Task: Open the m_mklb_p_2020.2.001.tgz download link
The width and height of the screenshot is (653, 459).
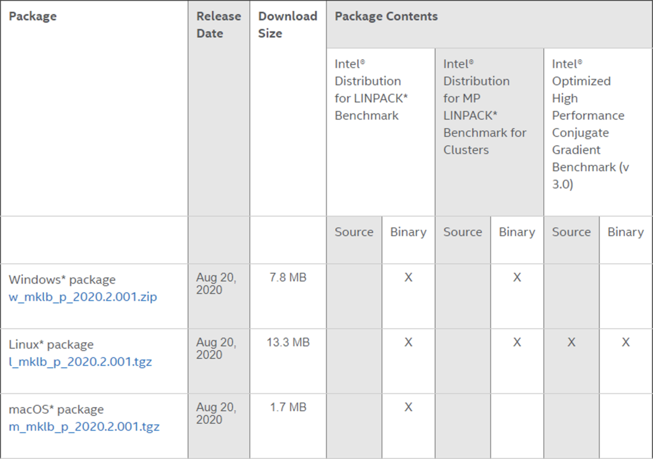Action: pos(84,426)
